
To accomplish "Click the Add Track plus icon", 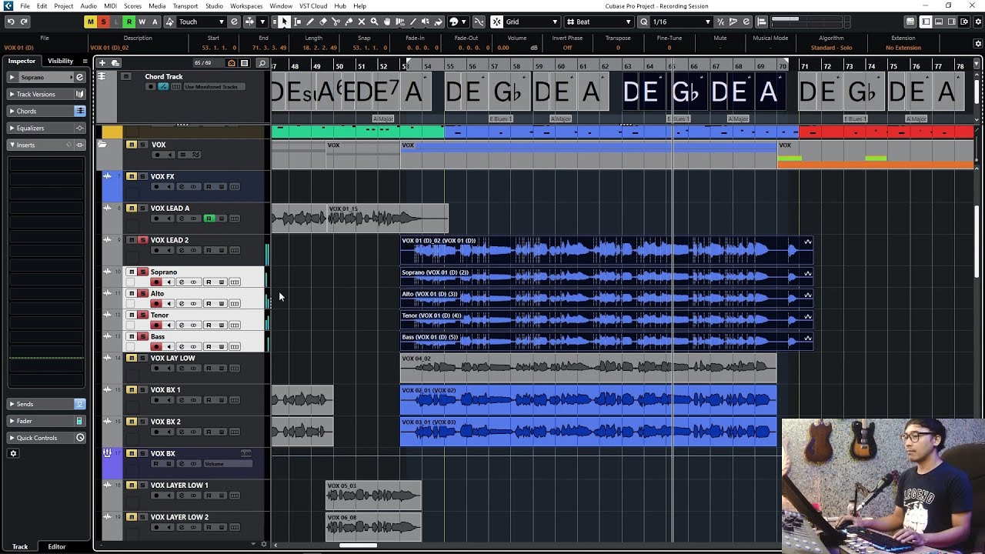I will click(x=102, y=63).
